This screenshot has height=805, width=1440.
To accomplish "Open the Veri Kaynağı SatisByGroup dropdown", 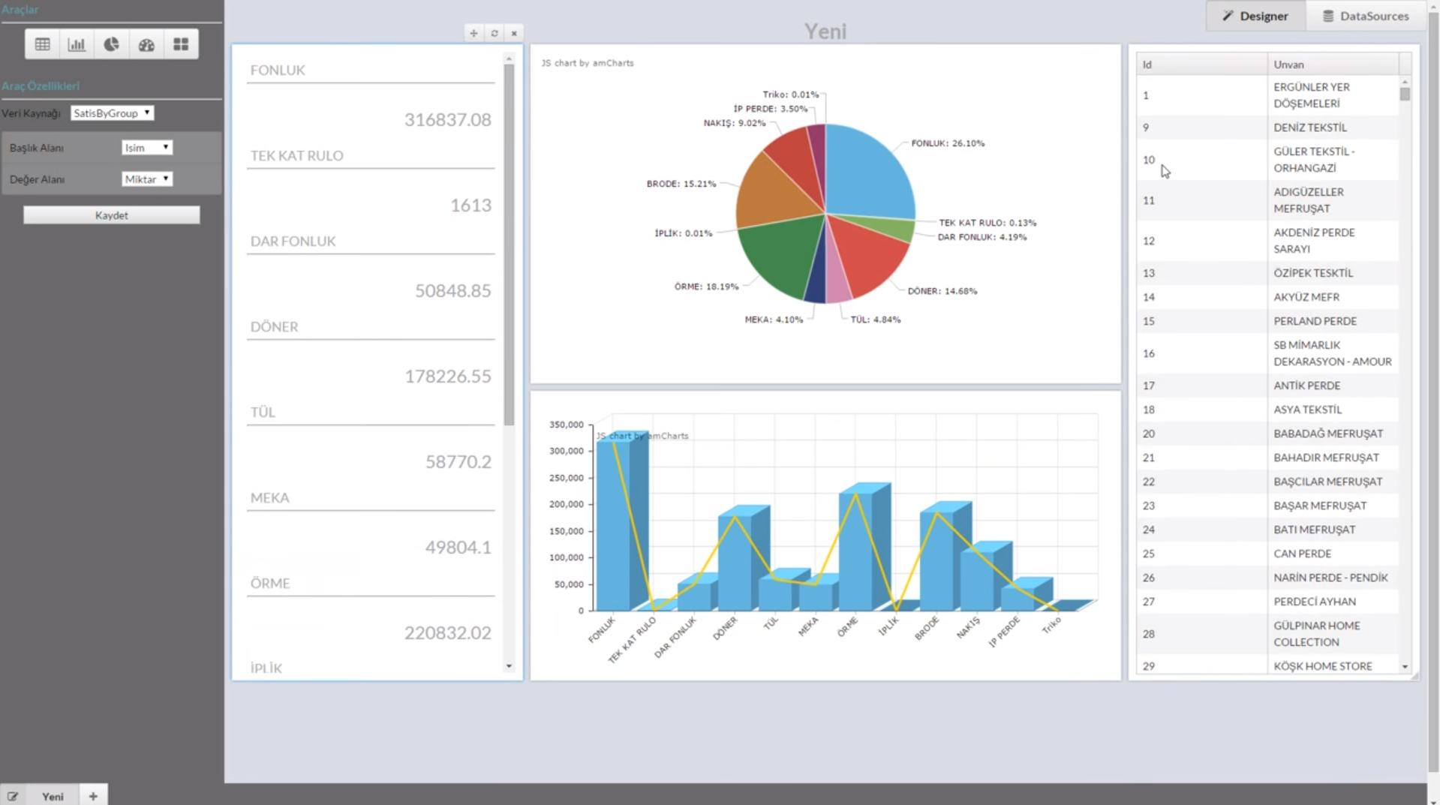I will [112, 113].
